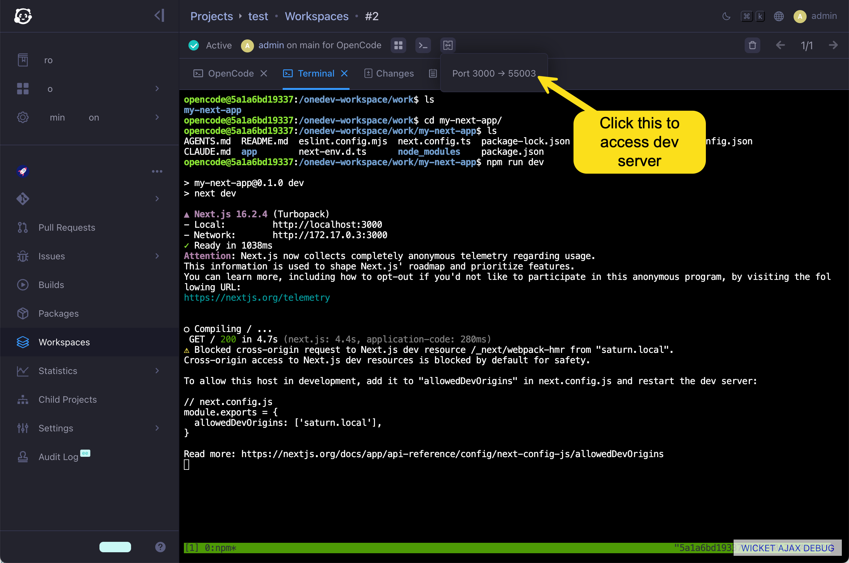Click the help question mark icon

[x=160, y=547]
